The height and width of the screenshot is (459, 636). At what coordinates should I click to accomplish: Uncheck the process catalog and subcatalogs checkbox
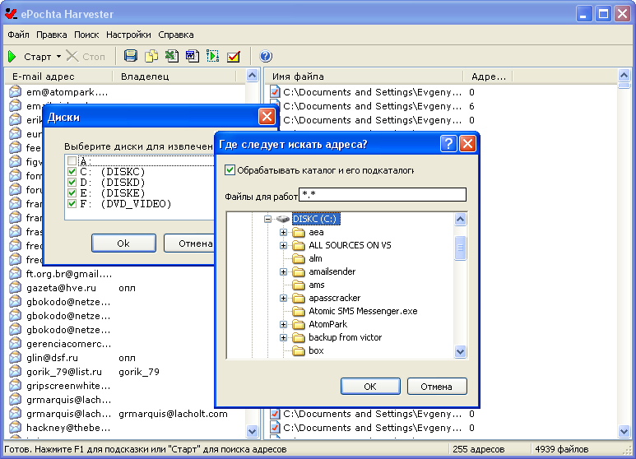coord(230,170)
